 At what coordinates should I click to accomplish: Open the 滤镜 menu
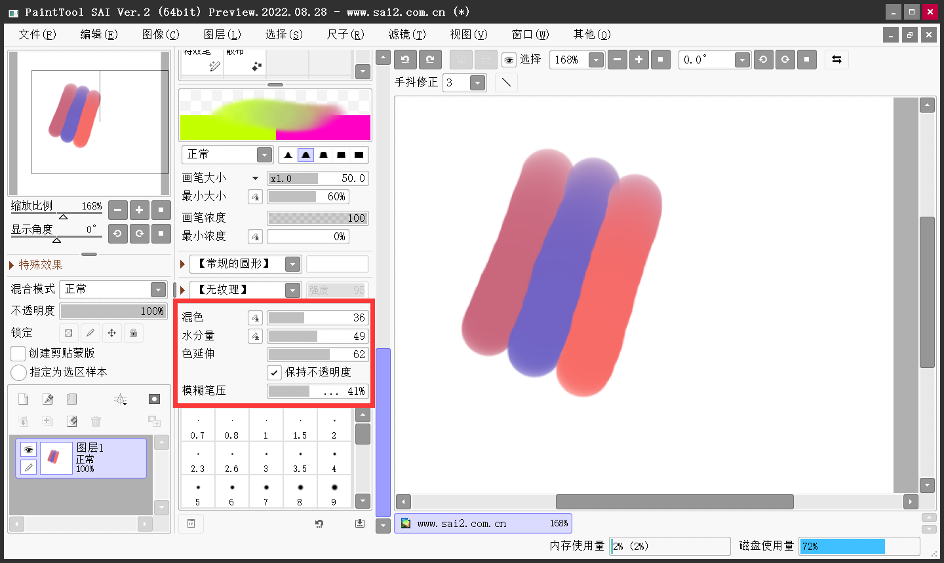(406, 34)
